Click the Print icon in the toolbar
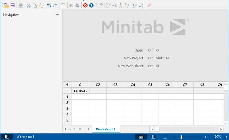Image resolution: width=229 pixels, height=140 pixels. [x=21, y=5]
